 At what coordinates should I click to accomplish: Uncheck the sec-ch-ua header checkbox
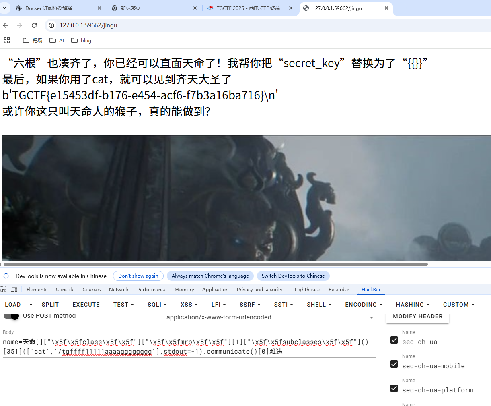394,340
